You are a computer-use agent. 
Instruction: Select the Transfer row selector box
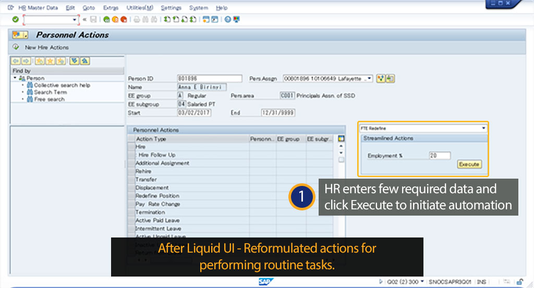[131, 180]
